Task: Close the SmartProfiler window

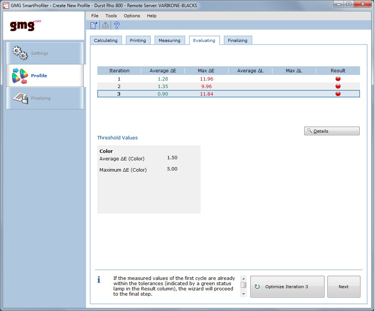Action: [x=363, y=4]
